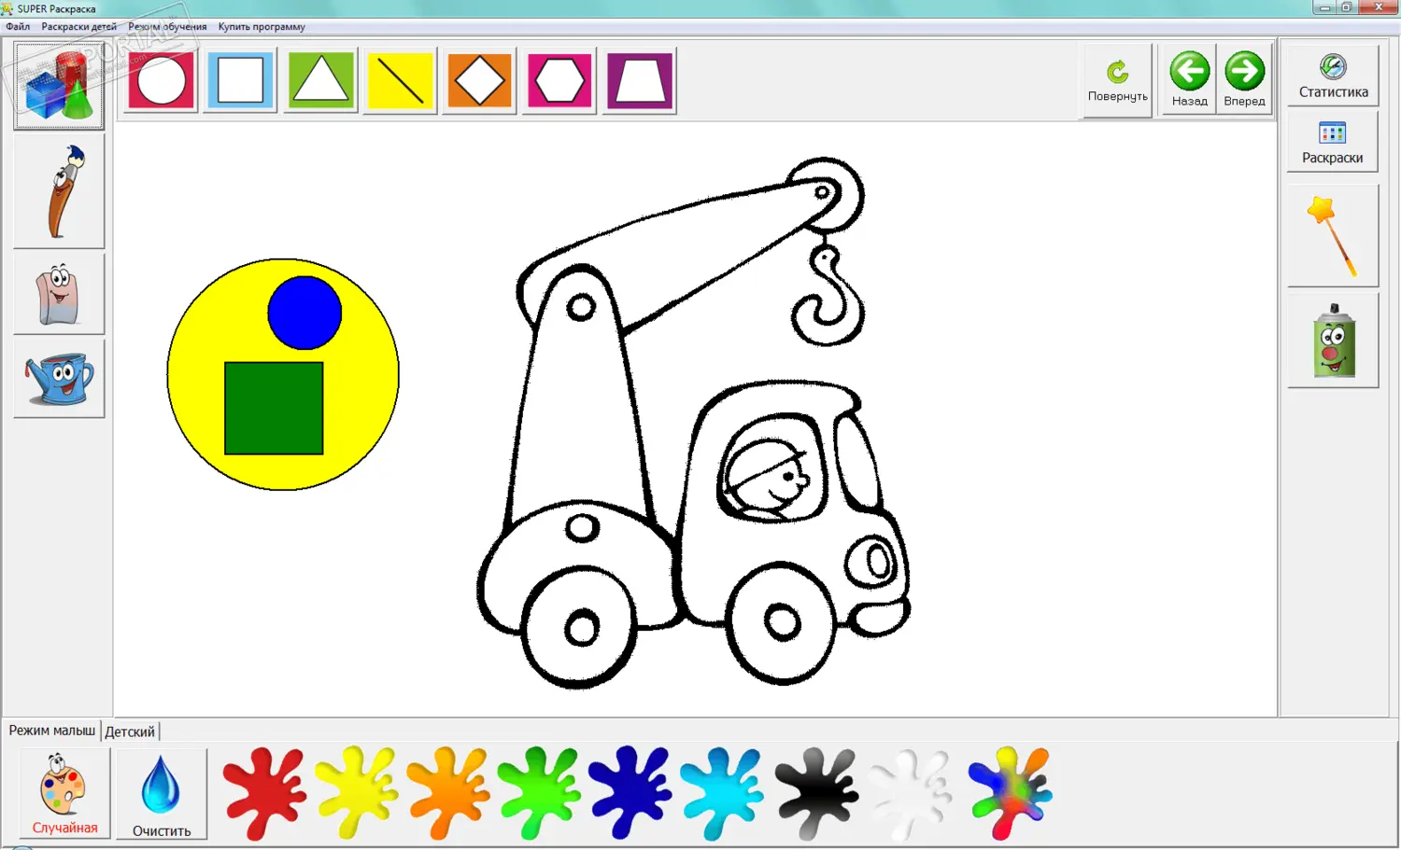Open the Раскраски детей menu

(79, 27)
